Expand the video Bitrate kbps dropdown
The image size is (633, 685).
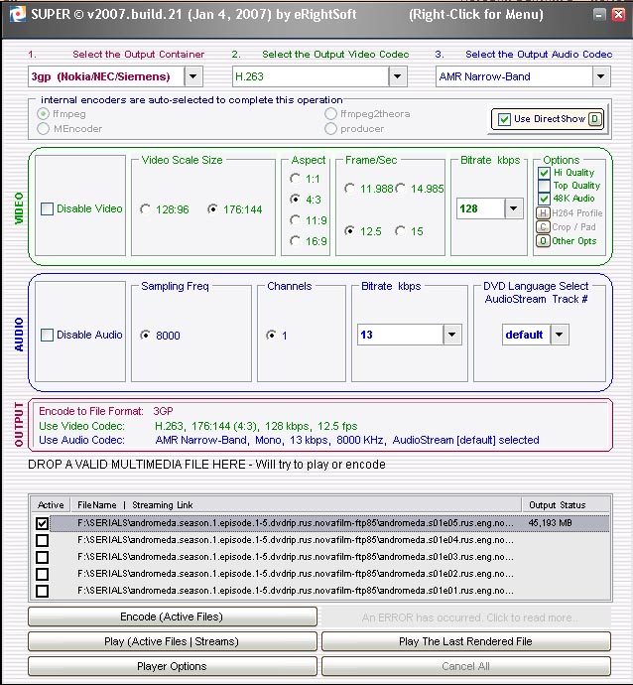click(514, 208)
